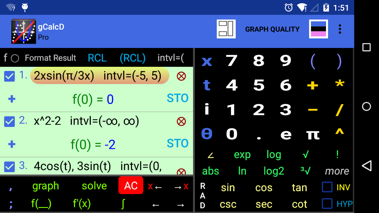The image size is (379, 213).
Task: Open the three-dot overflow menu
Action: pos(340,29)
